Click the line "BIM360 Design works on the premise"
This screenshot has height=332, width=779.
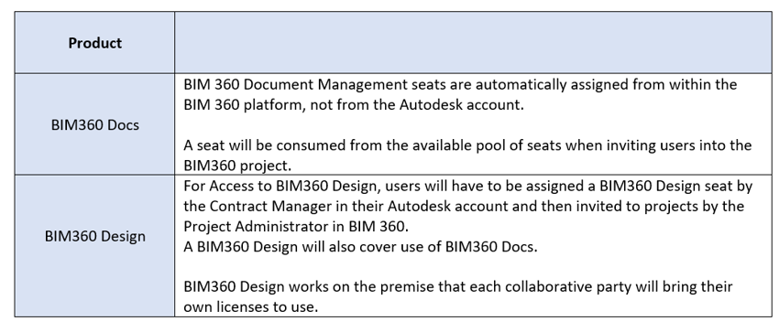click(458, 286)
